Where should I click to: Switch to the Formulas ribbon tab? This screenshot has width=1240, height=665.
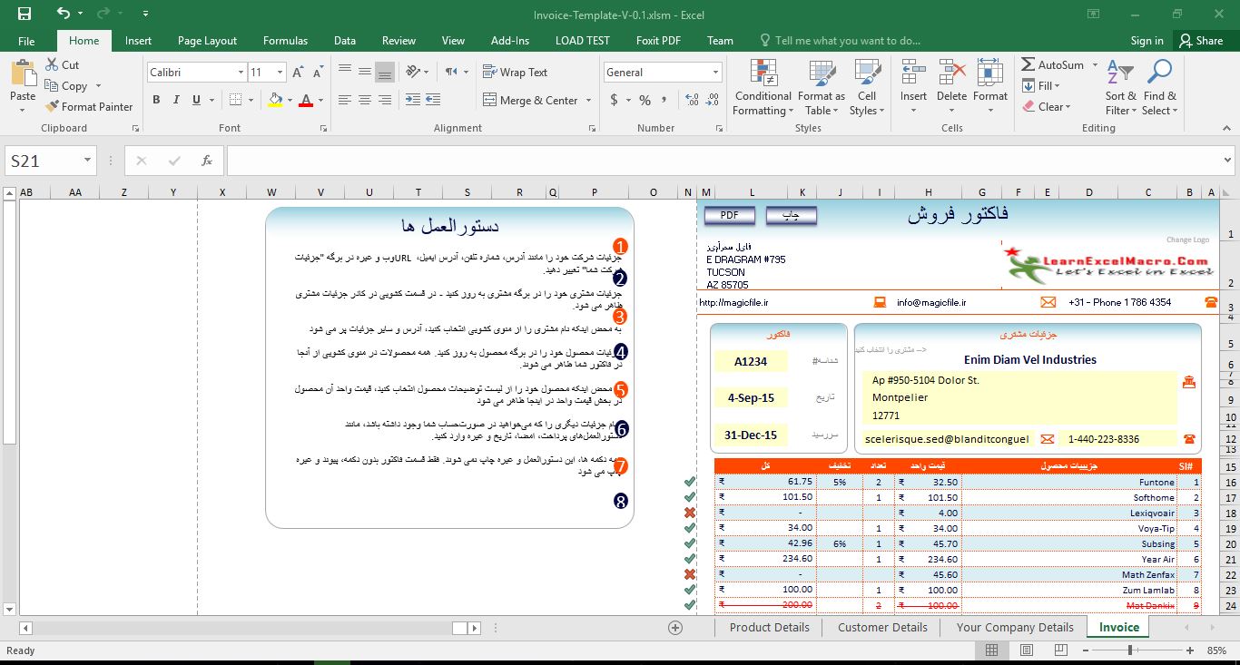click(x=285, y=40)
